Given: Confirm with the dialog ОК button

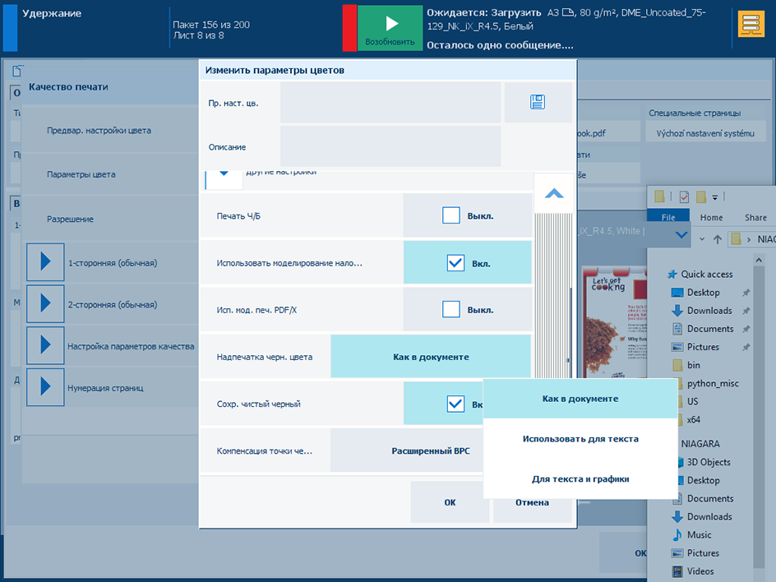Looking at the screenshot, I should point(450,502).
